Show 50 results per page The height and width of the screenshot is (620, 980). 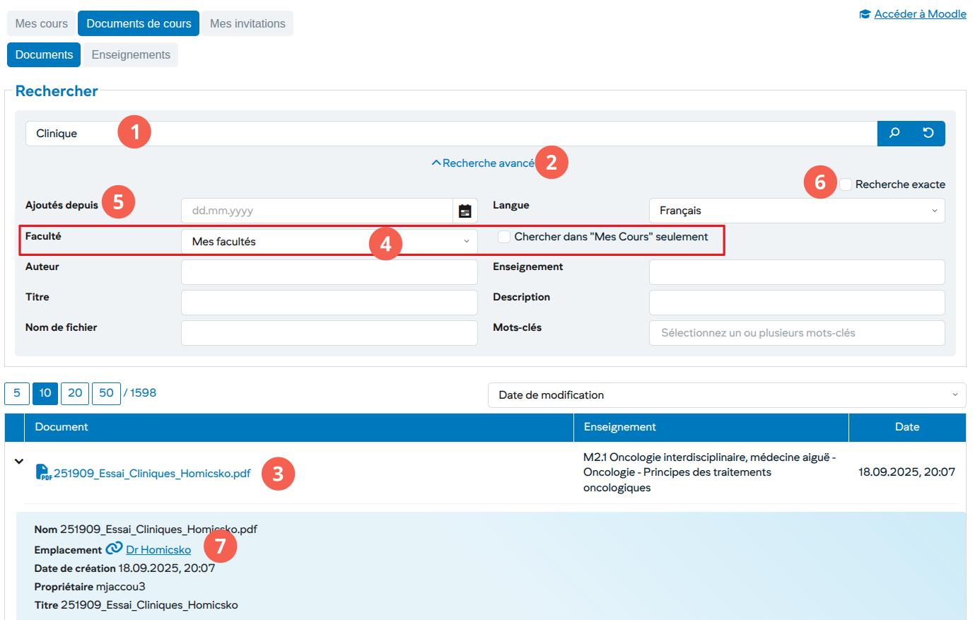click(x=106, y=393)
